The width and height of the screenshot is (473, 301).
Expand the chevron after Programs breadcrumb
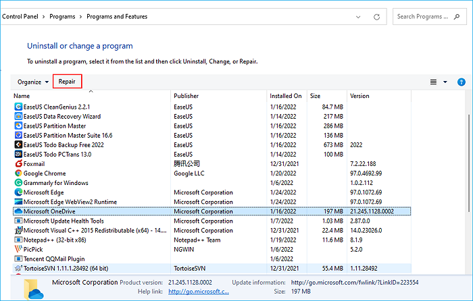[x=80, y=17]
